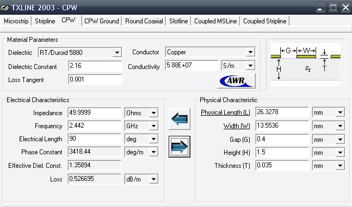Open the Conductivity units S/m dropdown
The width and height of the screenshot is (352, 207).
(250, 66)
